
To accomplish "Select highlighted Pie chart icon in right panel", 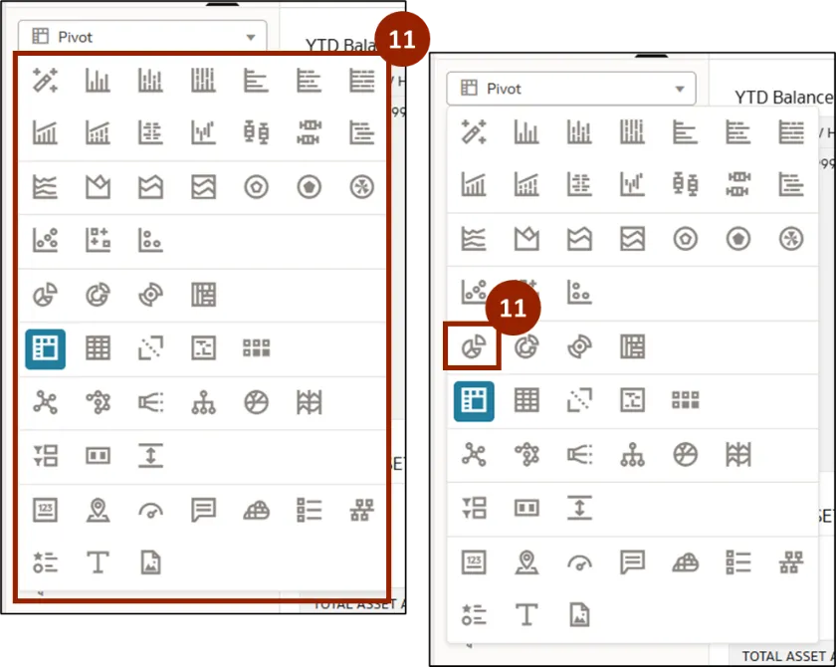I will click(x=474, y=346).
